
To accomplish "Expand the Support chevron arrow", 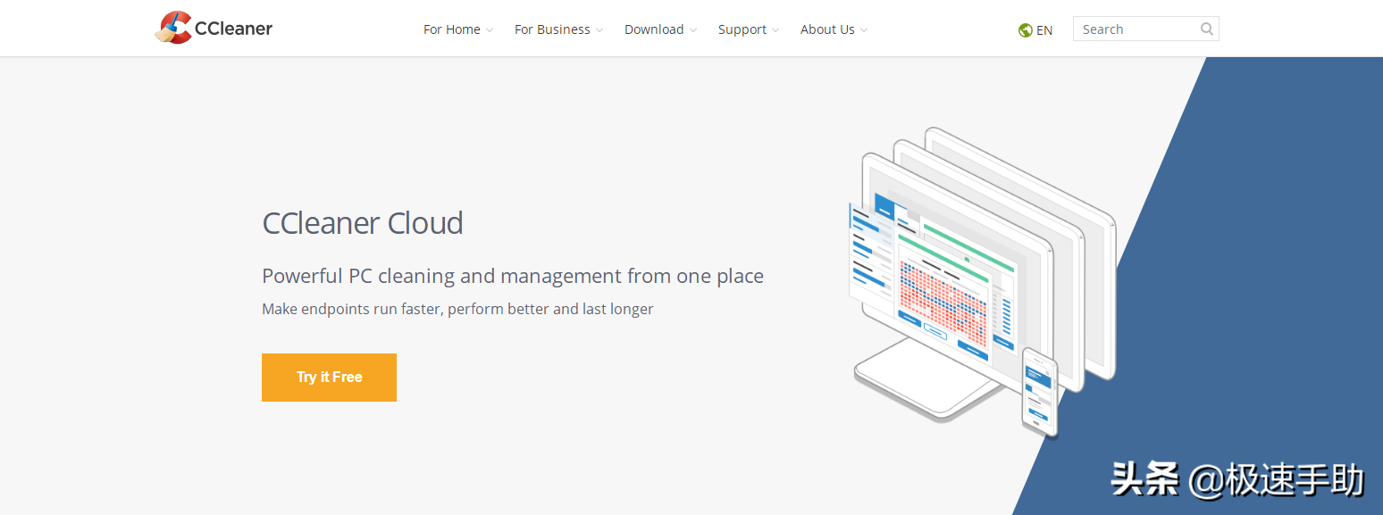I will (775, 30).
